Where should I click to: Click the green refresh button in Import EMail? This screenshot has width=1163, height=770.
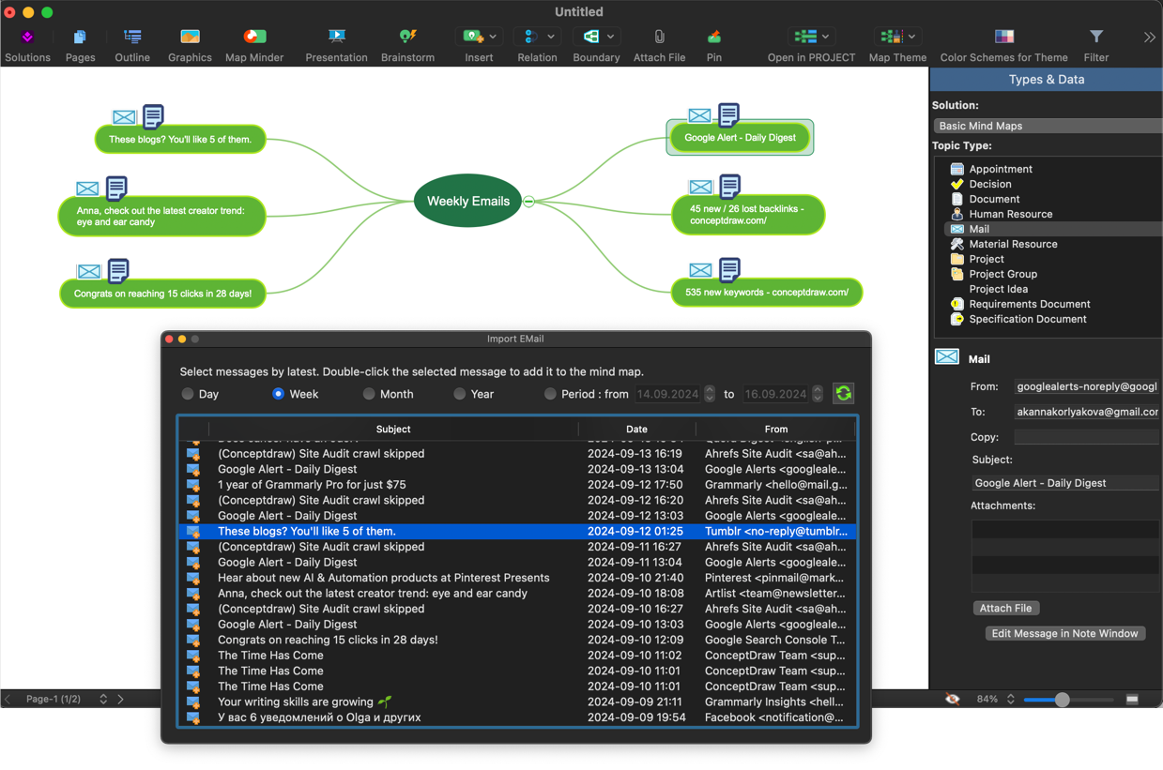843,394
